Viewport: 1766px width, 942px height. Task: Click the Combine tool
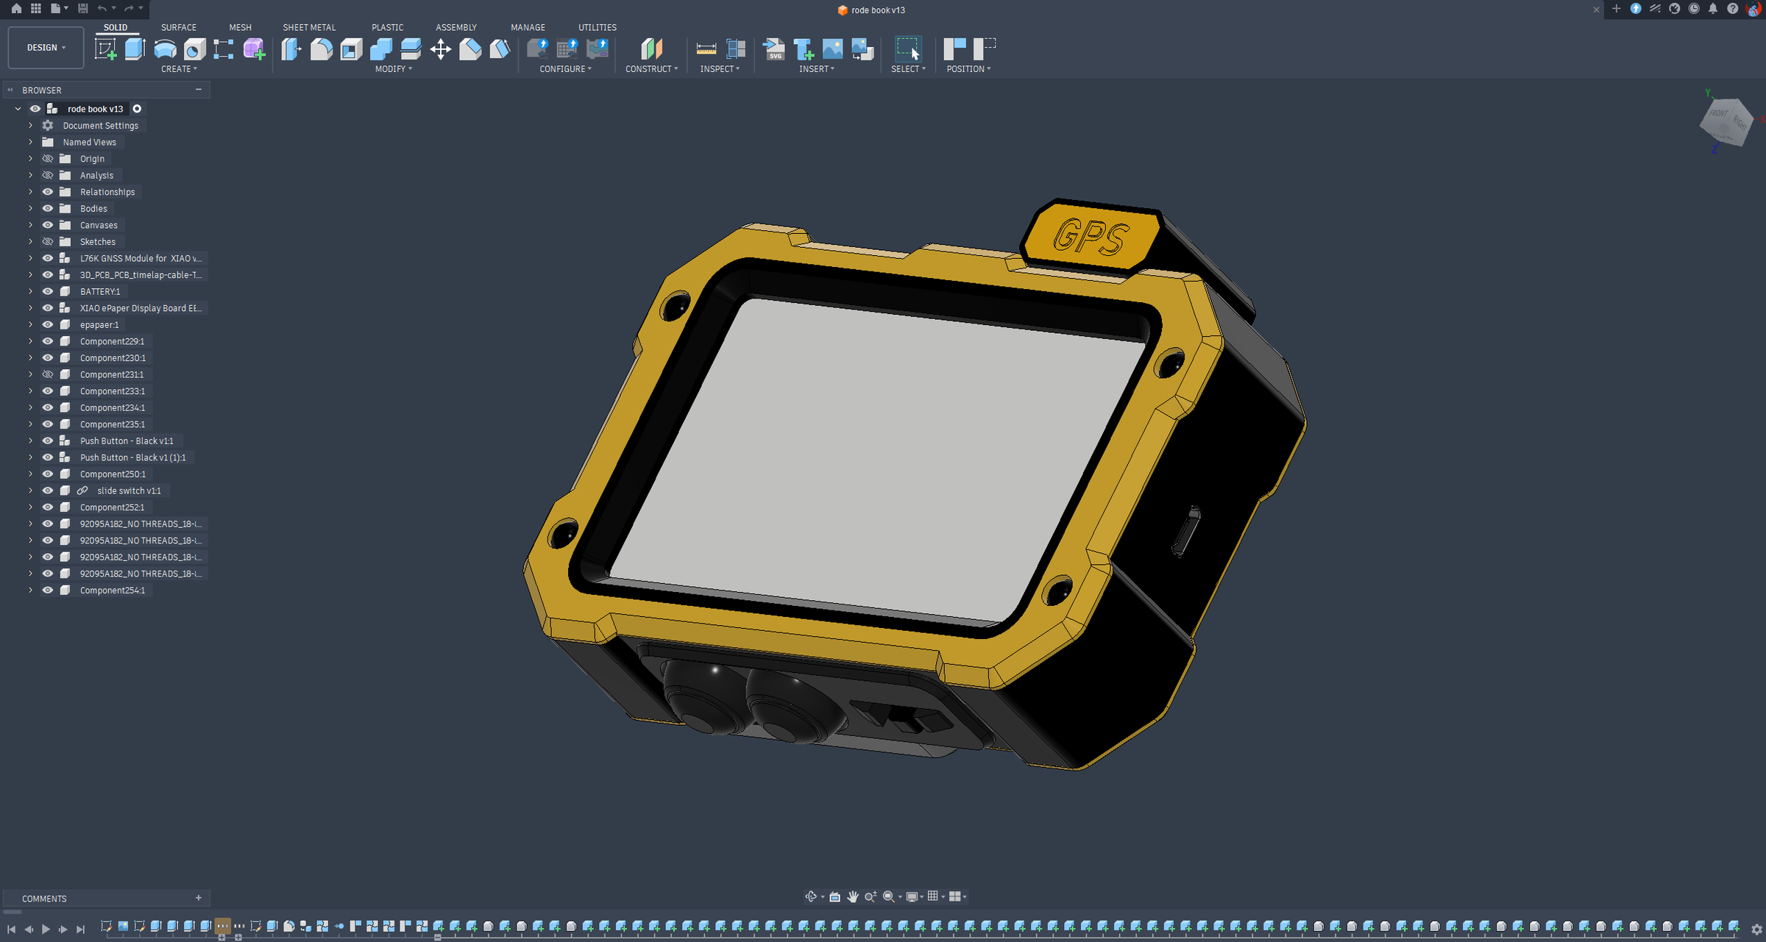[x=381, y=49]
